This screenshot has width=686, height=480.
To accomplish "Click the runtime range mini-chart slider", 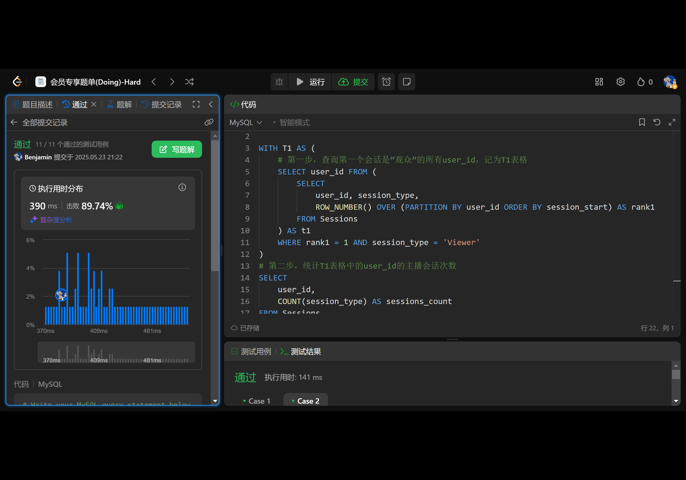I will (x=116, y=352).
